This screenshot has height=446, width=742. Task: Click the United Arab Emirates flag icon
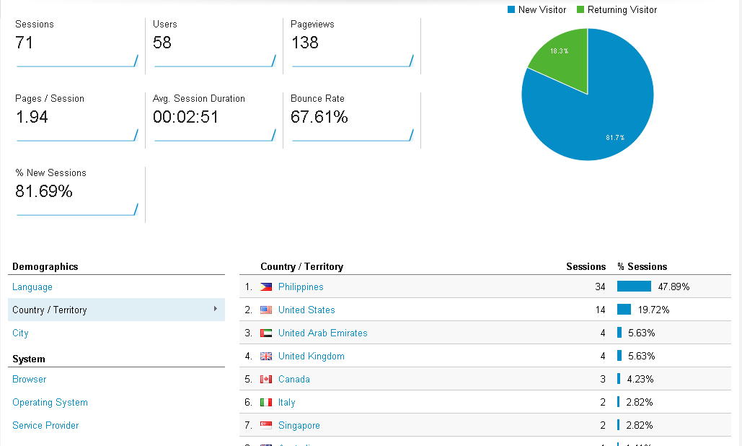click(x=266, y=333)
